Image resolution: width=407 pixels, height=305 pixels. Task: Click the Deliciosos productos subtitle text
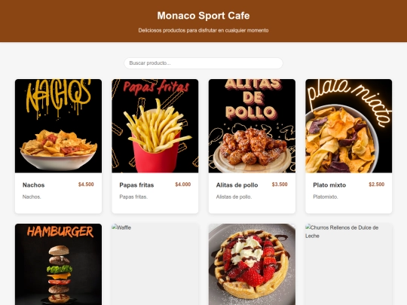(x=203, y=30)
